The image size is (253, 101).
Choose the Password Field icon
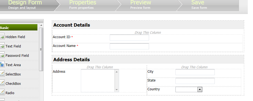[2, 55]
